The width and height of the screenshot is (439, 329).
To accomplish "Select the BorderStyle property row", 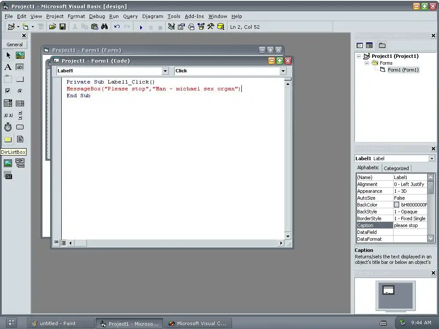I will pos(392,218).
